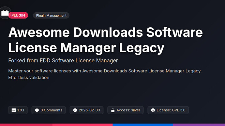
Task: Click the open source license icon
Action: 153,110
